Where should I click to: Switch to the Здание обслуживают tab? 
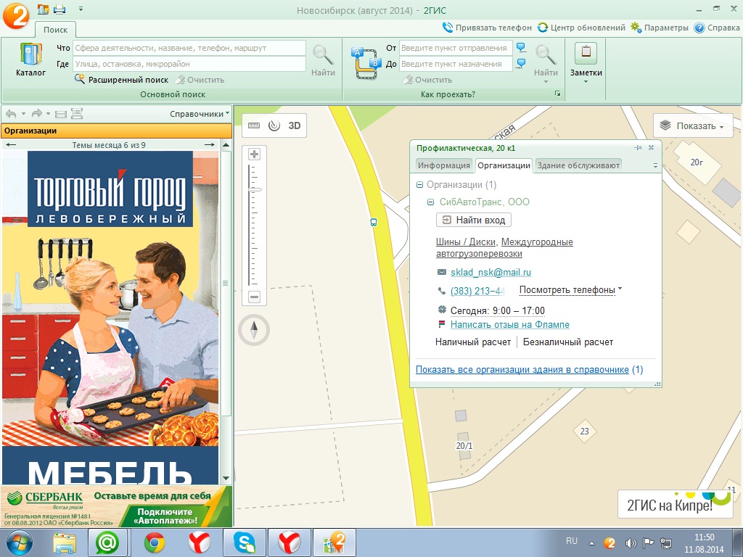pyautogui.click(x=578, y=165)
